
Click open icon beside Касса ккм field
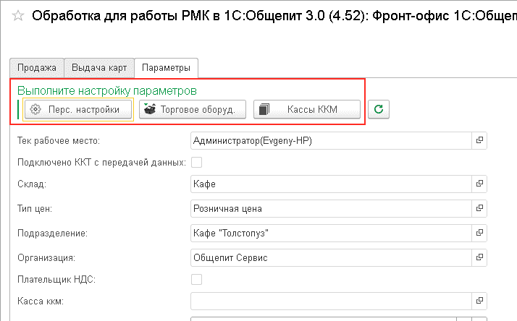479,299
